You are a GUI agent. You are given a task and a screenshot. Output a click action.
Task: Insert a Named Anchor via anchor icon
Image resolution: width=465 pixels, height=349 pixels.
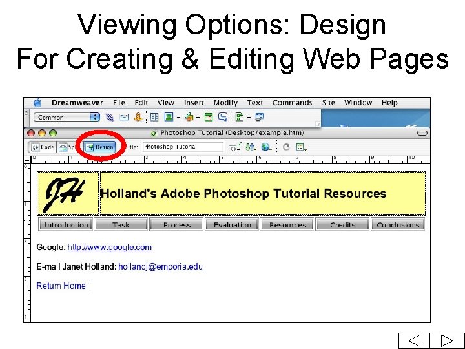(x=138, y=117)
